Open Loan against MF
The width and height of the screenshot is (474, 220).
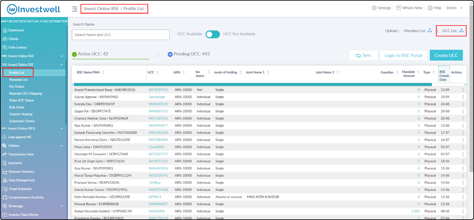point(20,137)
